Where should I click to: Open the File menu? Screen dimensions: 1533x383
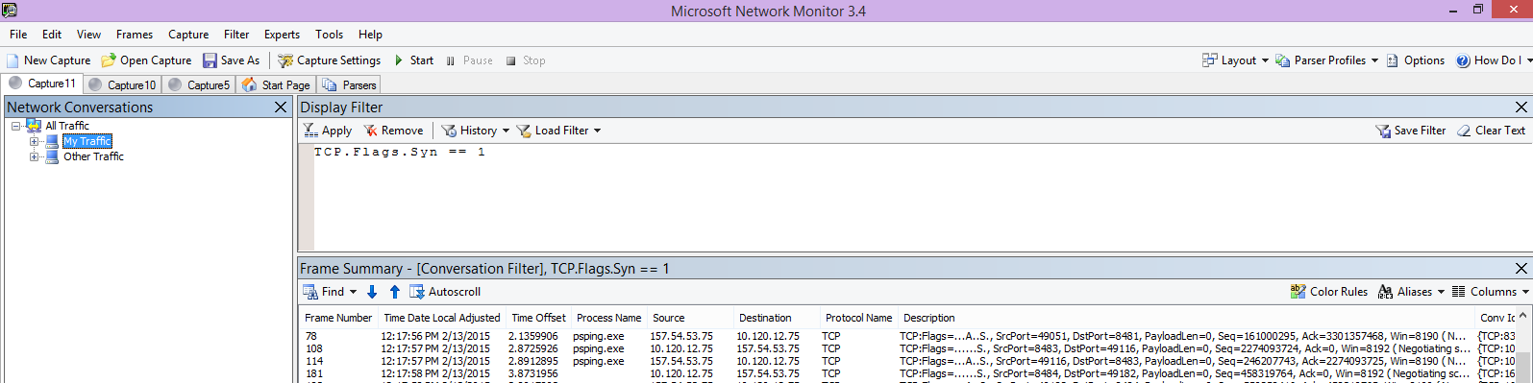pos(18,35)
